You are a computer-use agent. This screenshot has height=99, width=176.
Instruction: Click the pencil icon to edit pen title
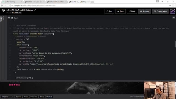coord(35,10)
